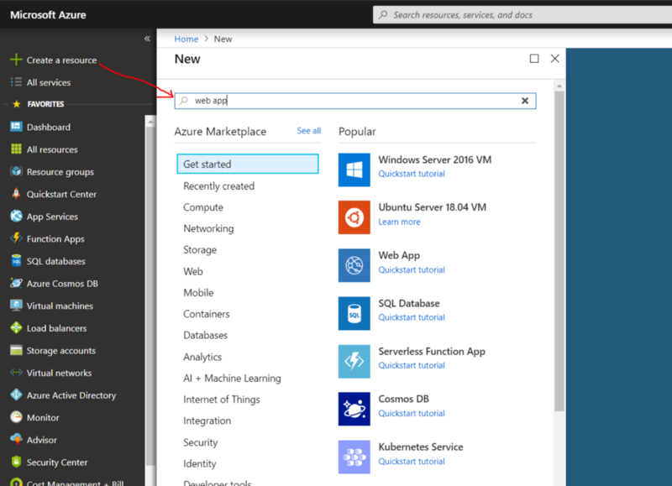Open Learn more under Ubuntu Server 18.04 VM
Screen dimensions: 672x486
tap(399, 222)
